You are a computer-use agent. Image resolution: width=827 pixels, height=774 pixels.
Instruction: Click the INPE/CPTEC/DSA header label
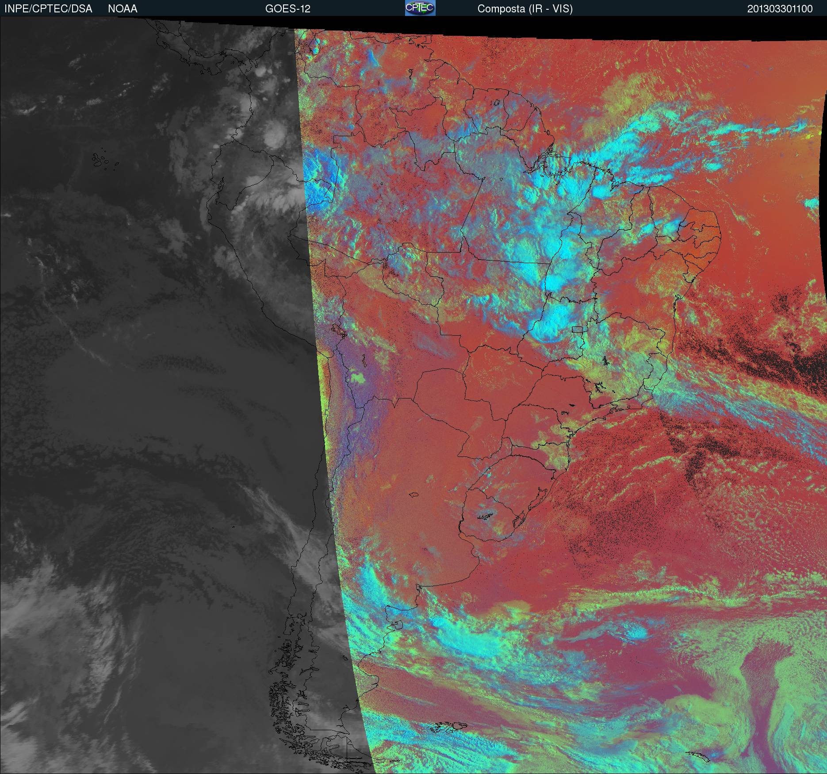point(48,9)
